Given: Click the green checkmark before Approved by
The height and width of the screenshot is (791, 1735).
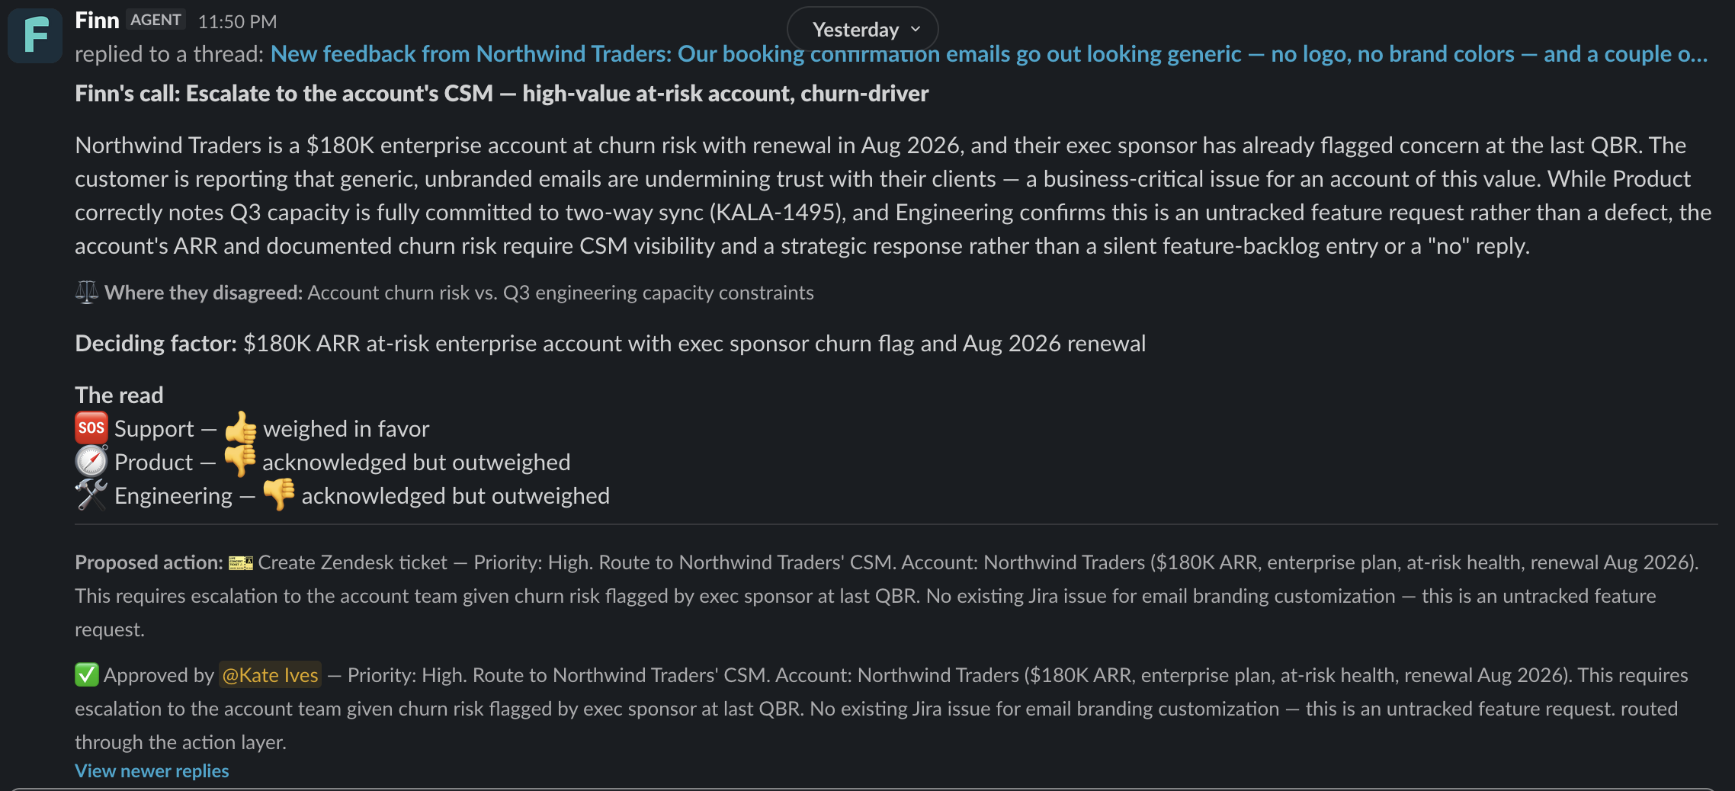Looking at the screenshot, I should coord(87,675).
